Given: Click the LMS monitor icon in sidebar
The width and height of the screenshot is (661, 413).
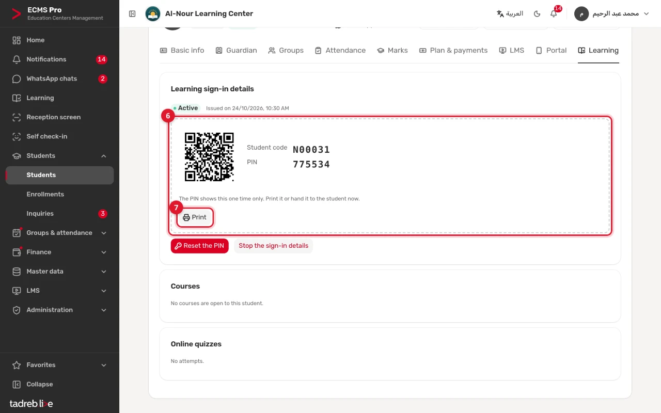Looking at the screenshot, I should point(17,291).
